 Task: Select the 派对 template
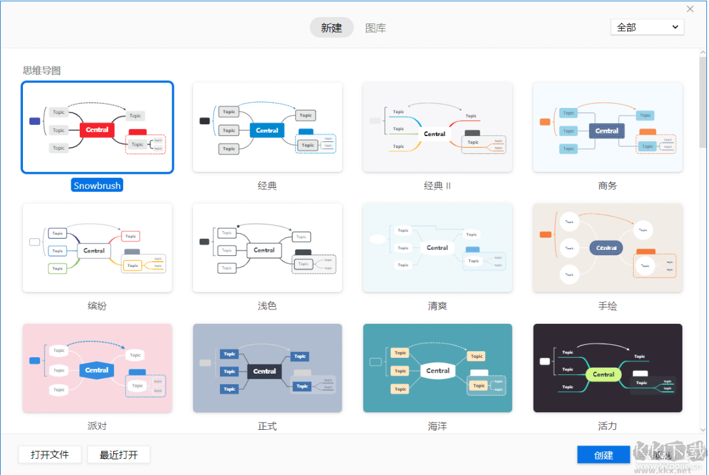97,368
